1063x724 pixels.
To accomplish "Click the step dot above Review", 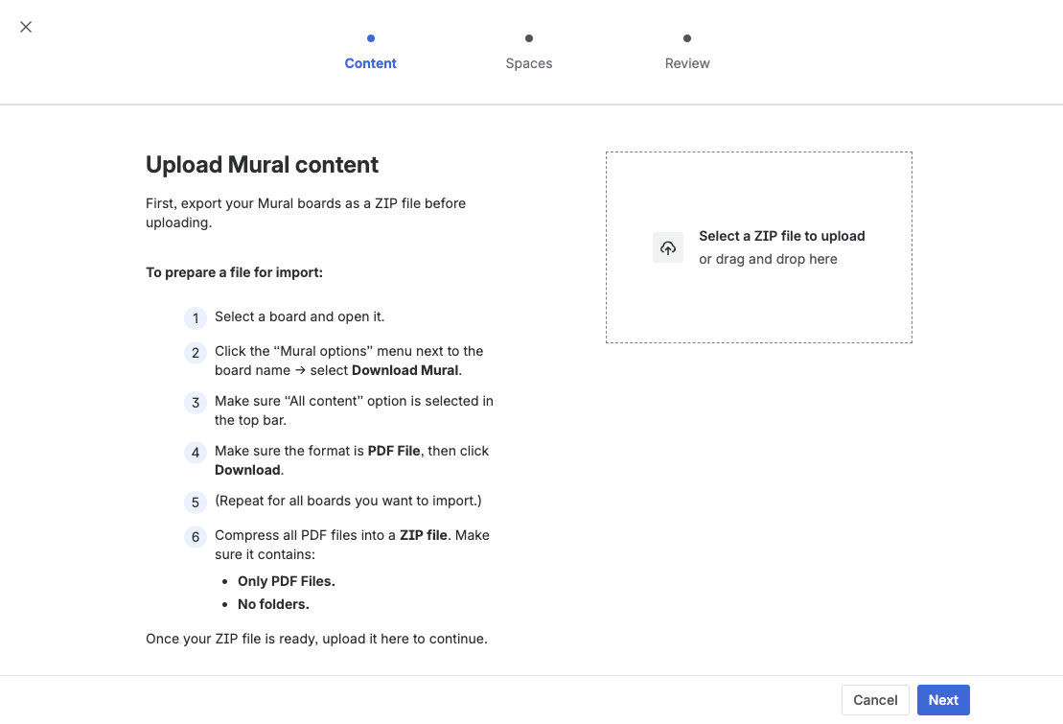I will point(686,38).
